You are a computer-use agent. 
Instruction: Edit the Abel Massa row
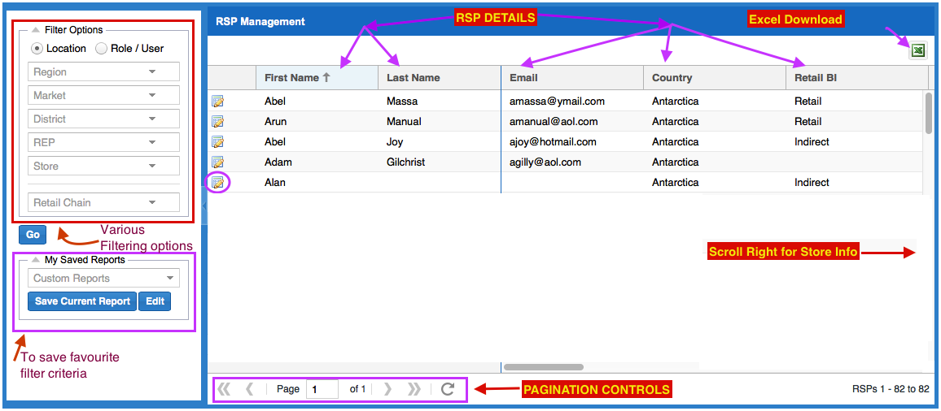coord(218,102)
